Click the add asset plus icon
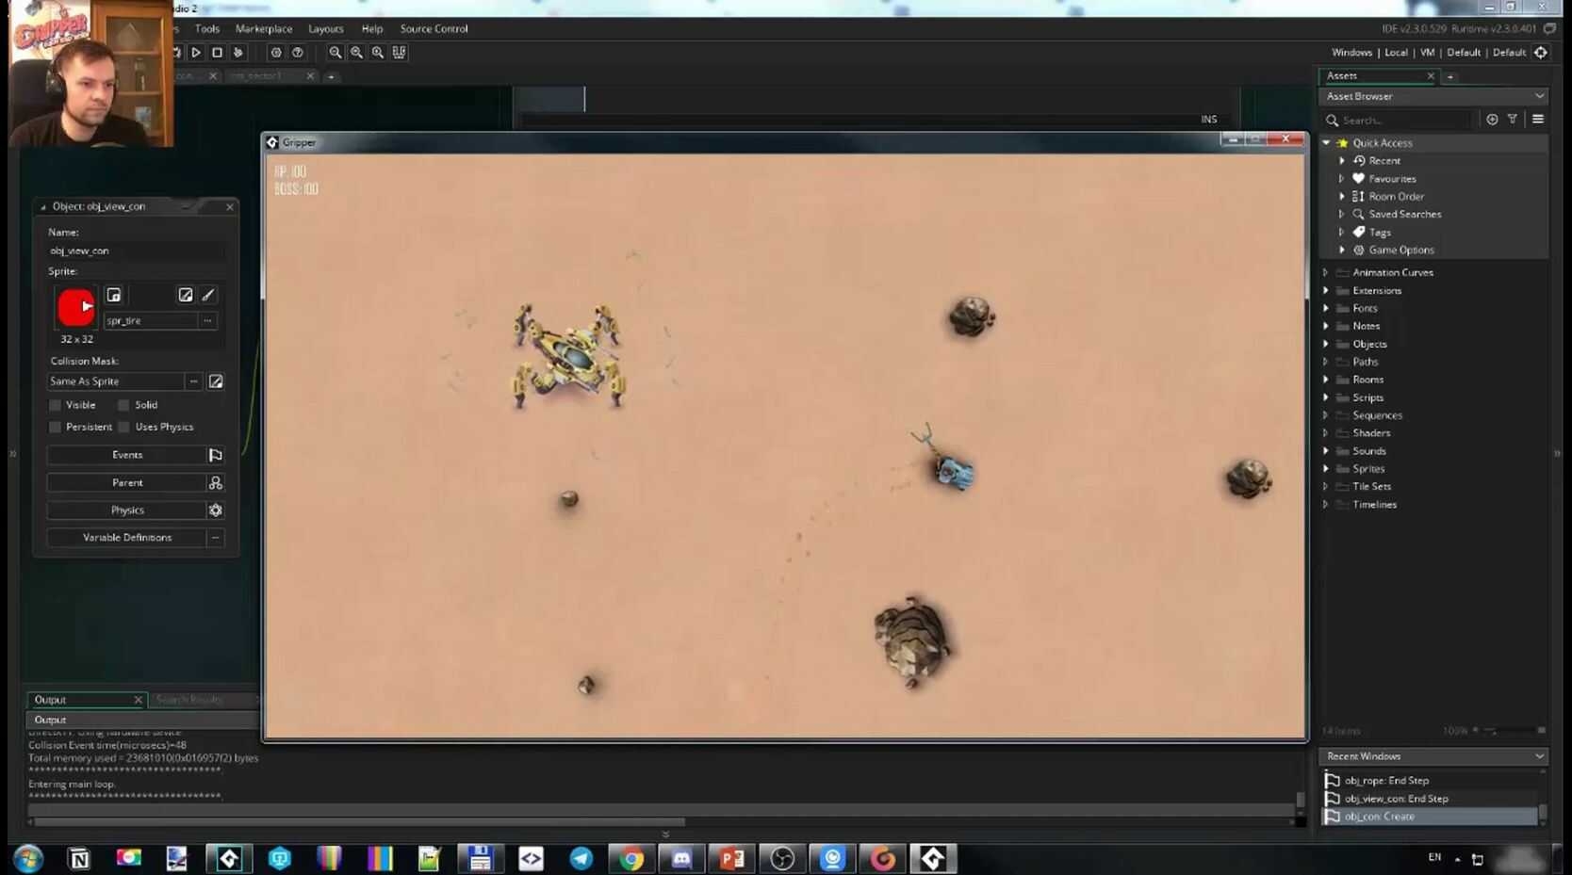This screenshot has height=875, width=1572. tap(1492, 120)
